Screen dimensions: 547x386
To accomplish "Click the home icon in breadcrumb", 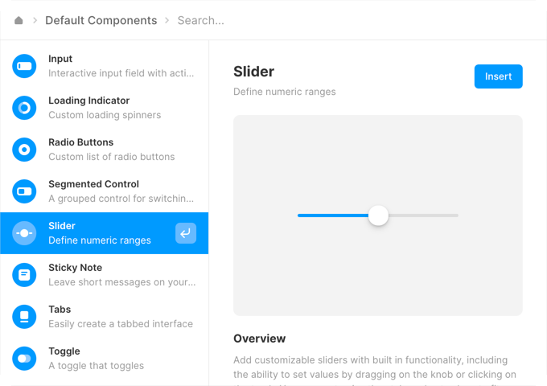I will (19, 20).
